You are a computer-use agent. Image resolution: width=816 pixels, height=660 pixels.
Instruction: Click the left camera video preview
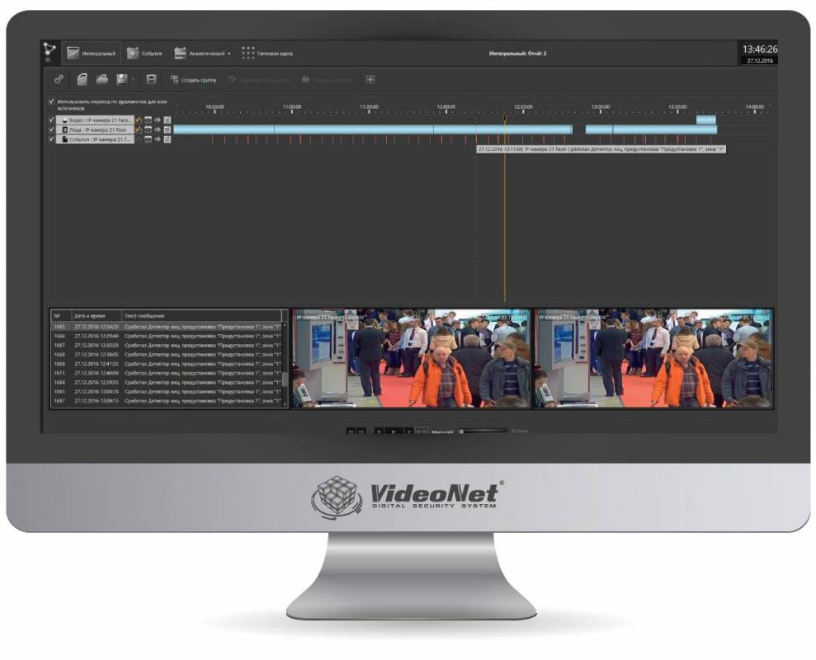[x=411, y=358]
